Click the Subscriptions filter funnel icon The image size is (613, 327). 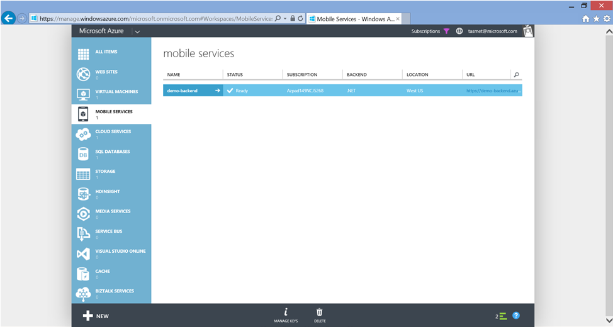point(446,31)
